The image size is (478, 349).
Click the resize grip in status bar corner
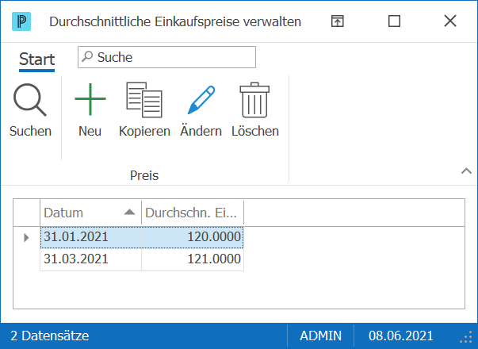click(466, 338)
